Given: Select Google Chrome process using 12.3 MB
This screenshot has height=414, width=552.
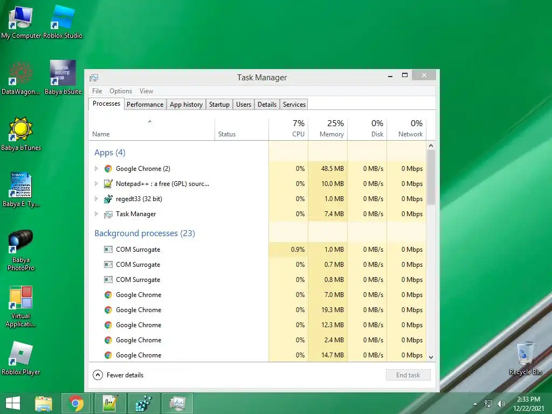Looking at the screenshot, I should (258, 325).
